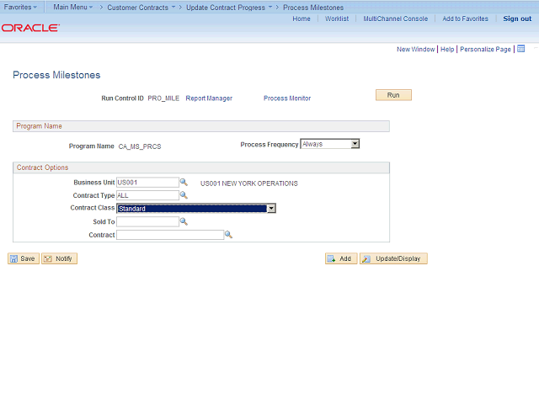
Task: Click the Sold To input field
Action: click(x=147, y=221)
